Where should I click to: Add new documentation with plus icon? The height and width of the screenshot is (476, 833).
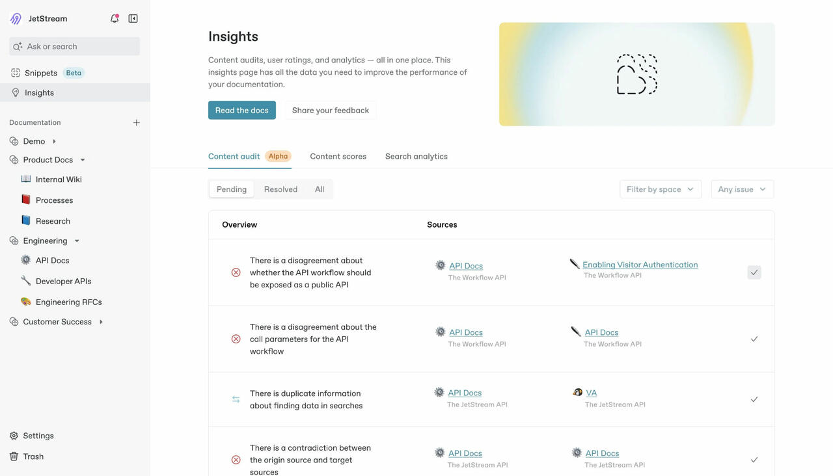coord(136,122)
